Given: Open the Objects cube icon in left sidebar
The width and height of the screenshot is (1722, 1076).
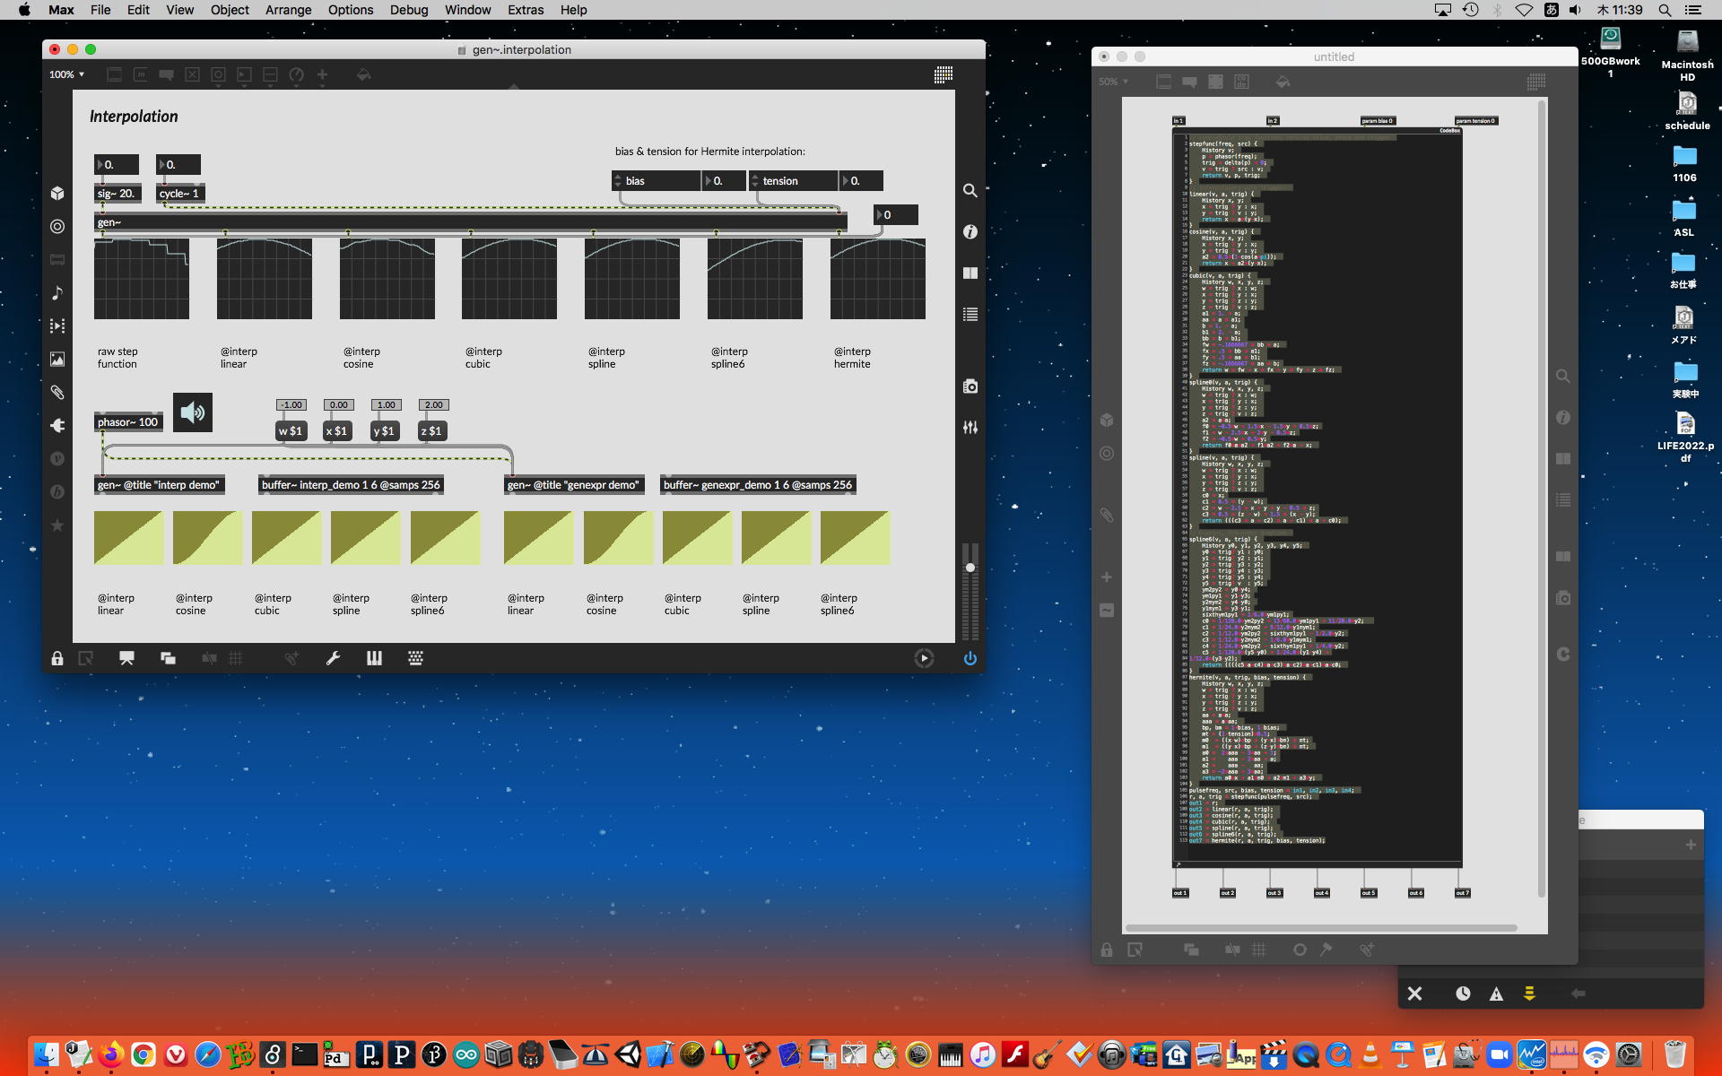Looking at the screenshot, I should coord(57,193).
